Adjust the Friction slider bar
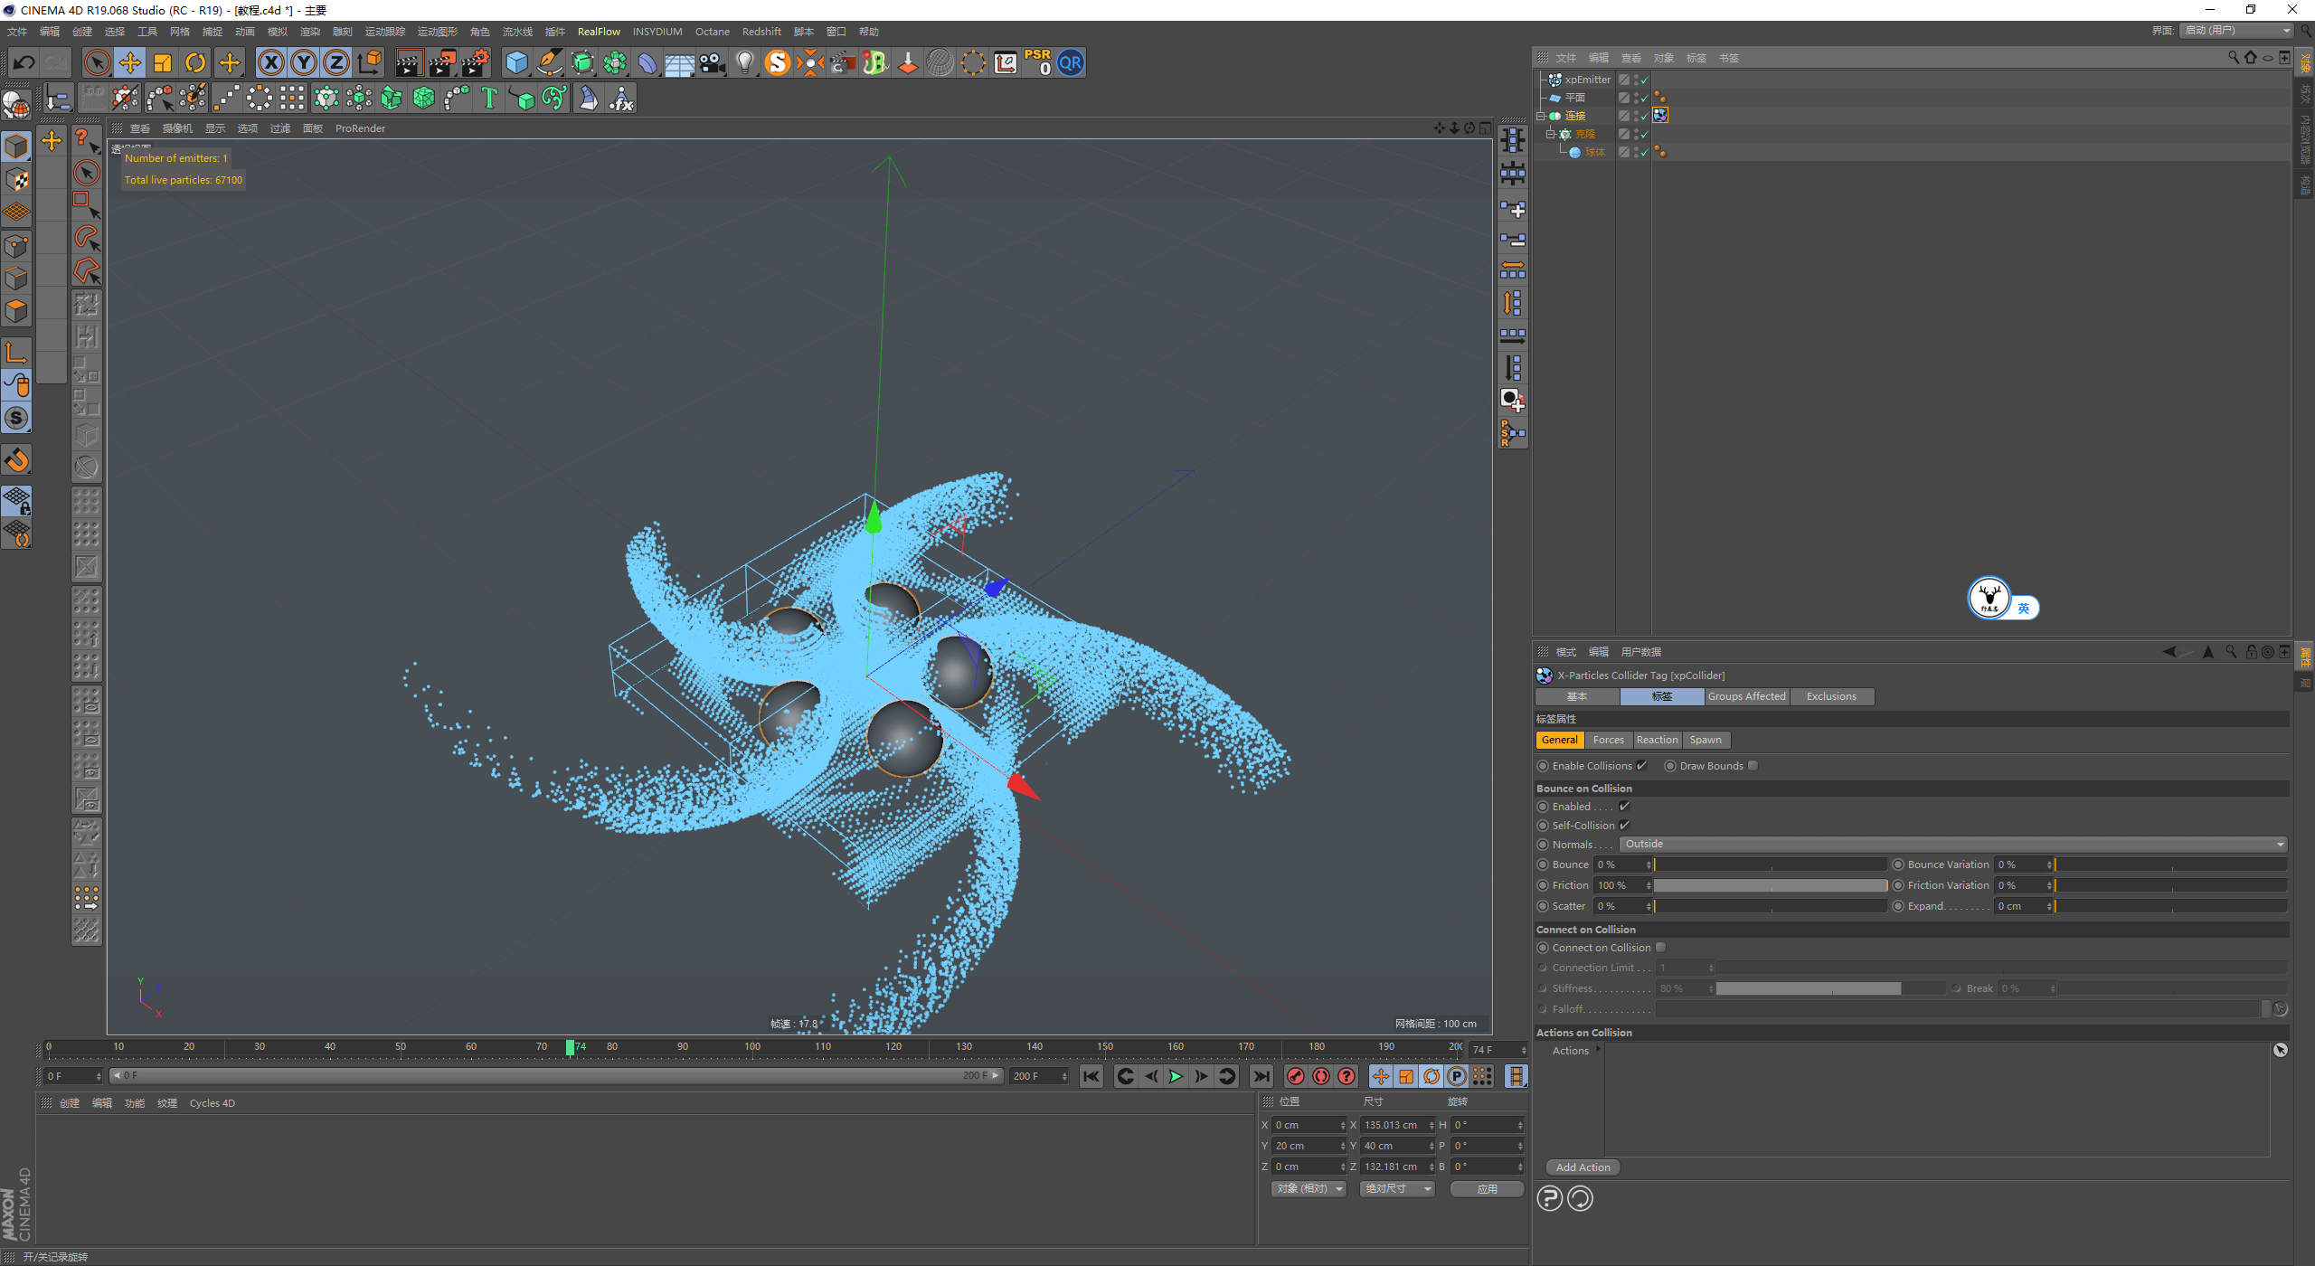2315x1266 pixels. pos(1770,885)
